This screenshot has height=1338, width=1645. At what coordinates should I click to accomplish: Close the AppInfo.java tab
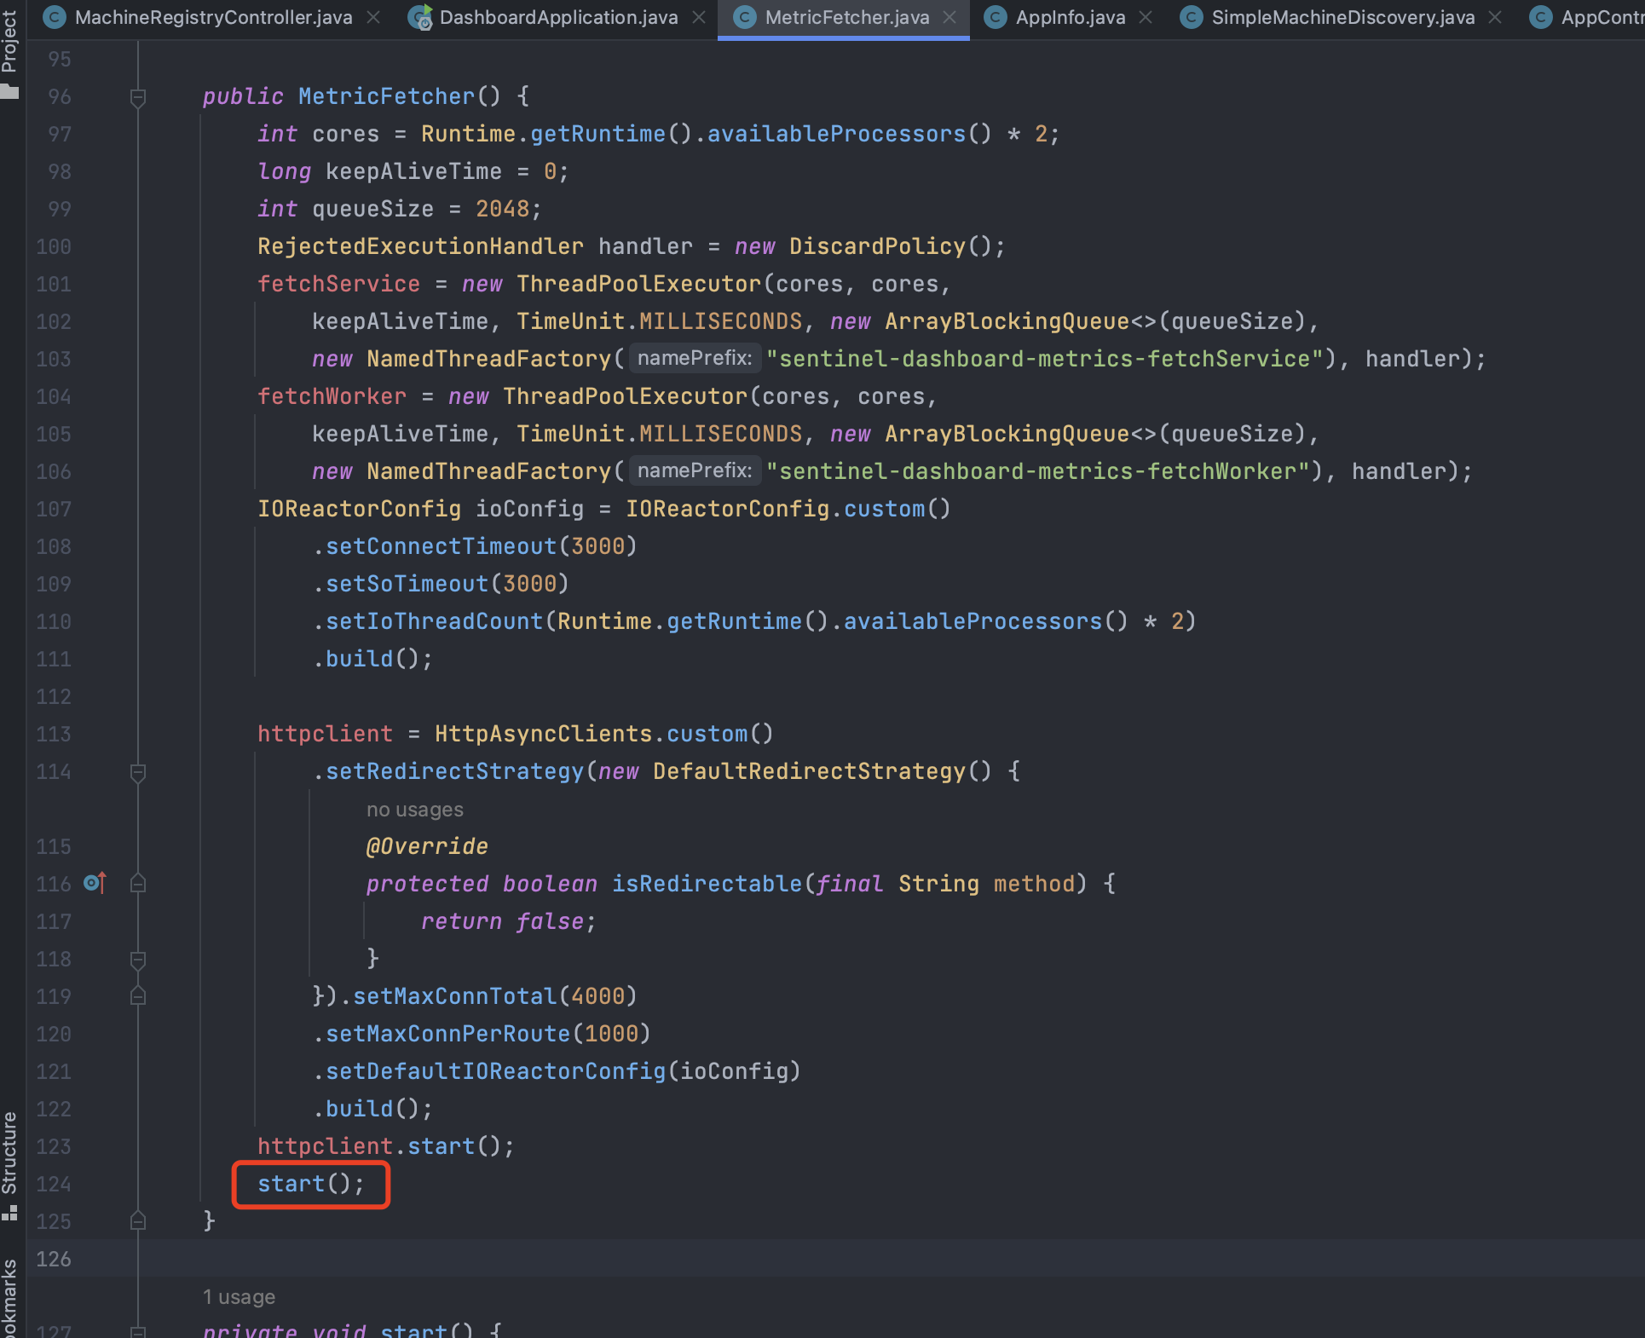pos(1146,17)
